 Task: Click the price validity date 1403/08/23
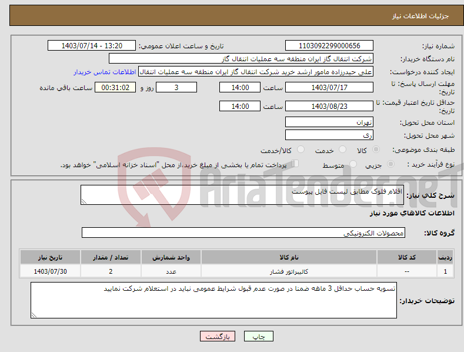pos(329,106)
